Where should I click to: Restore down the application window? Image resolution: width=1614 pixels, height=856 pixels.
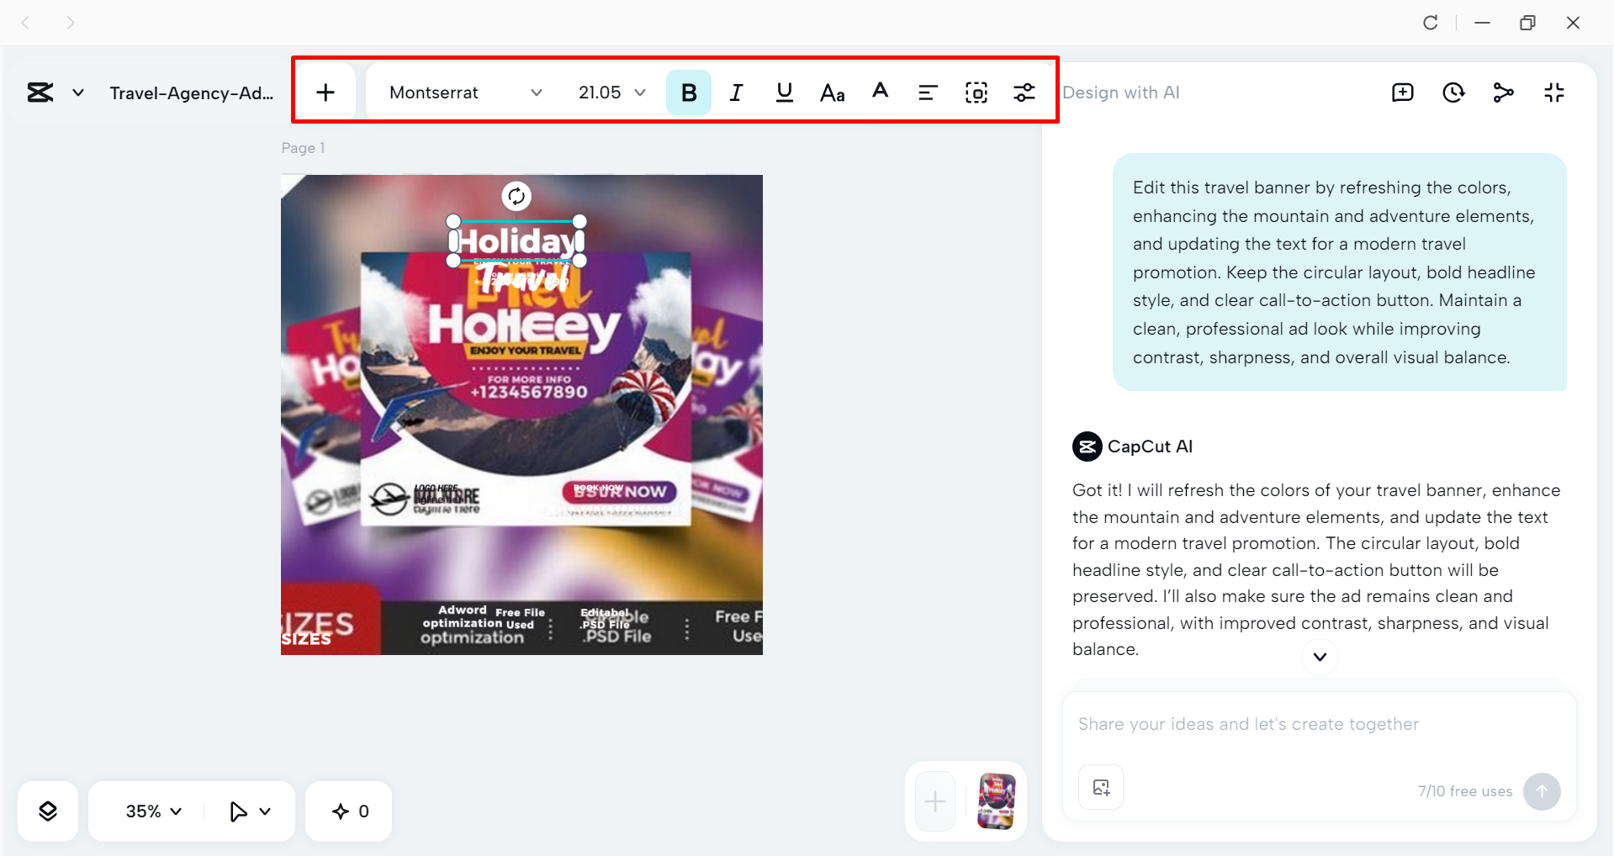1528,23
